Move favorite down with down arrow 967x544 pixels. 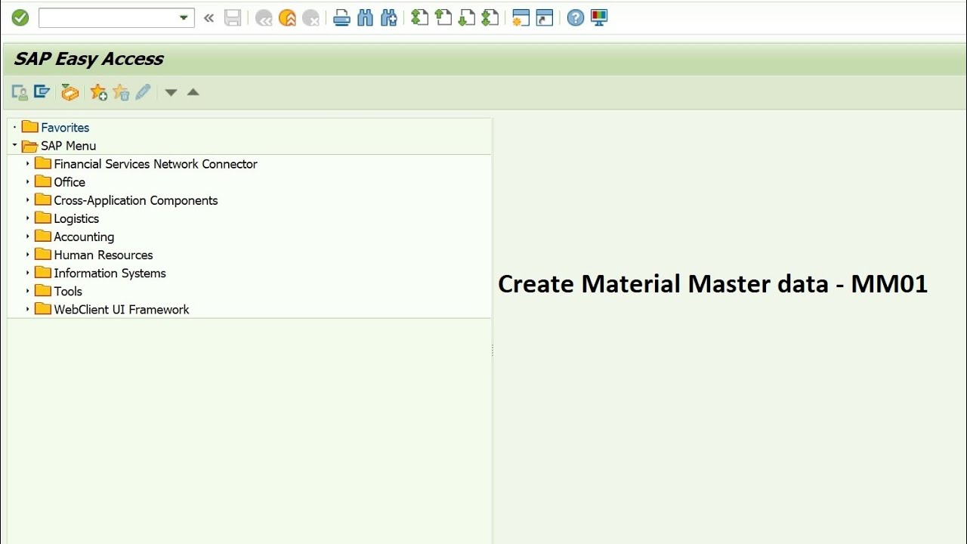click(171, 93)
